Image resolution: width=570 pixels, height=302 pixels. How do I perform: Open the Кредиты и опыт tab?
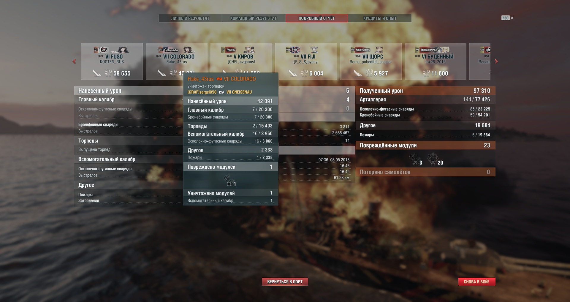pyautogui.click(x=380, y=18)
